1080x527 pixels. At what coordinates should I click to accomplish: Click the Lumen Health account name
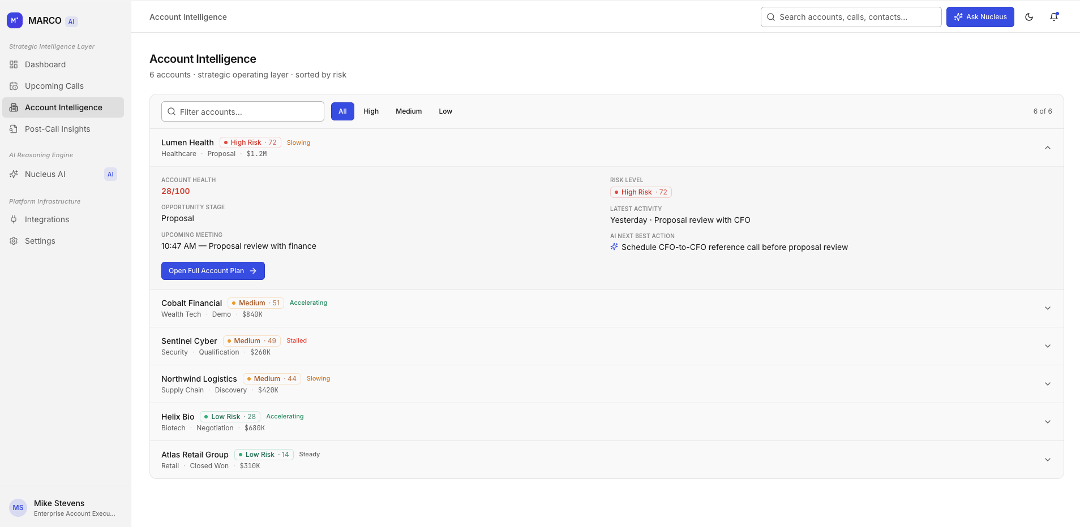pyautogui.click(x=187, y=142)
